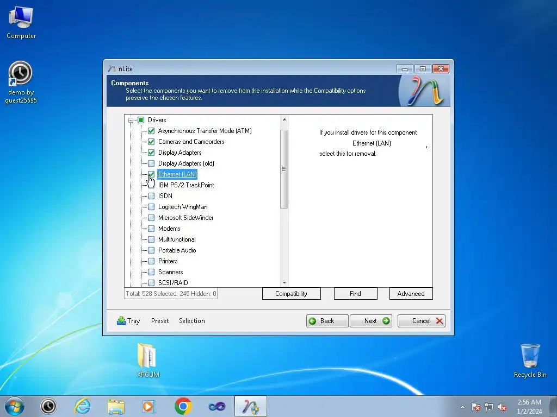
Task: Open the blue infinity app in taskbar
Action: coord(216,406)
